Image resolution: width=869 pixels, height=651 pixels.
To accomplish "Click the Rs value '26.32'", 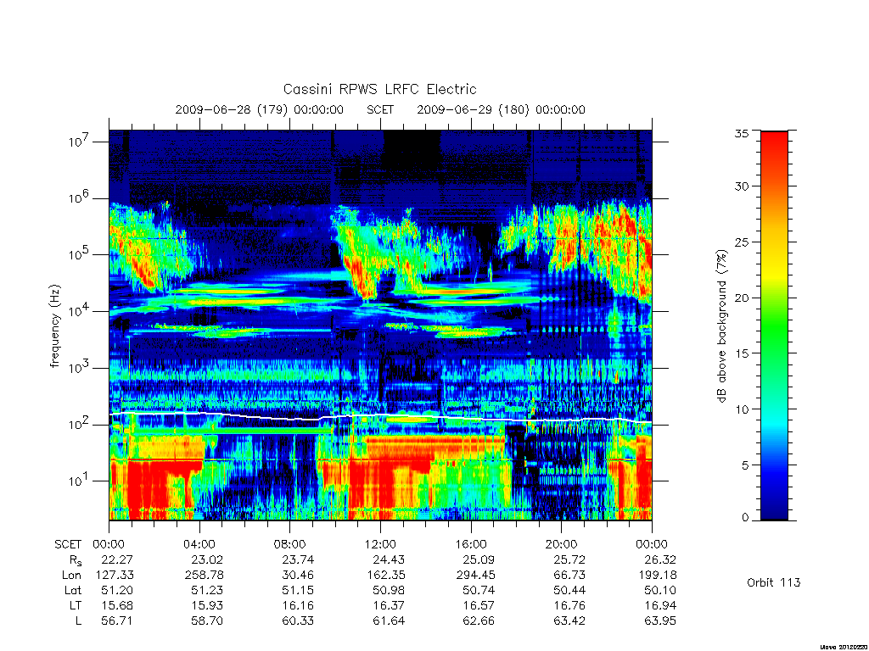I will 660,559.
